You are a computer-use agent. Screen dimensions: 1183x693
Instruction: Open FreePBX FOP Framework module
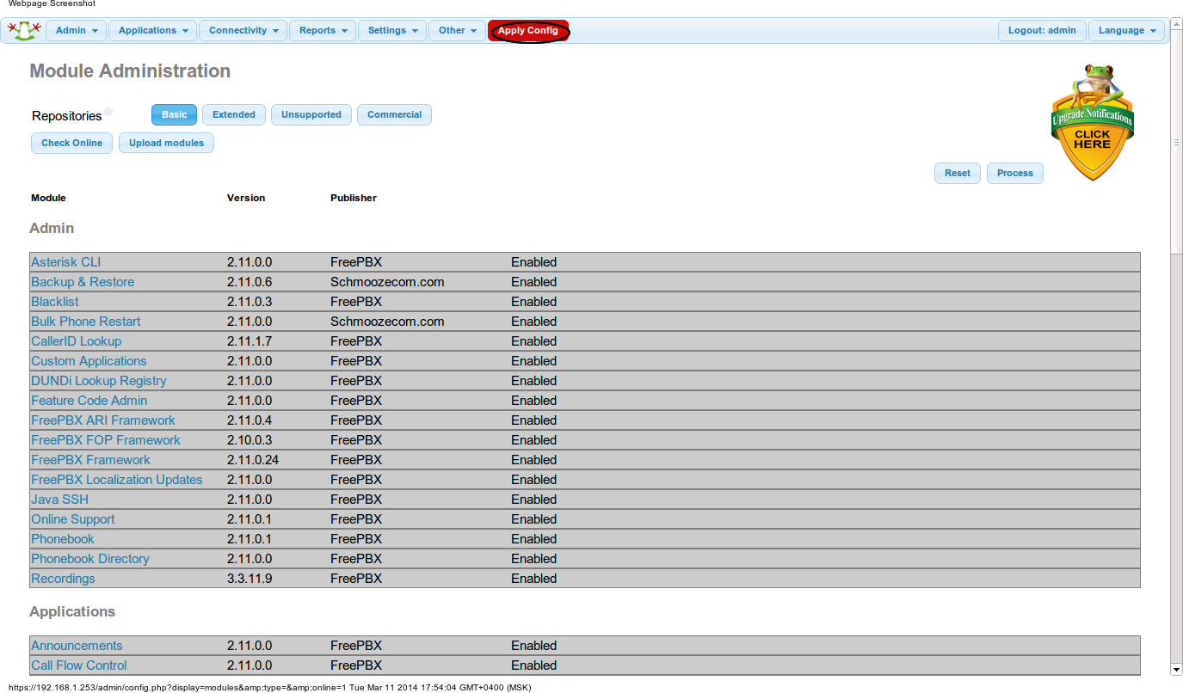point(106,440)
